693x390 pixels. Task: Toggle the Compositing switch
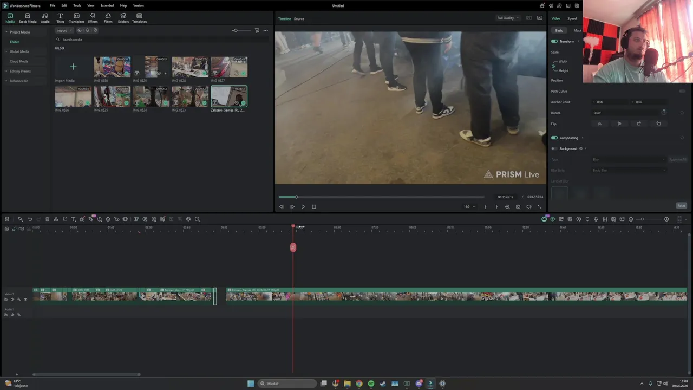pyautogui.click(x=554, y=138)
